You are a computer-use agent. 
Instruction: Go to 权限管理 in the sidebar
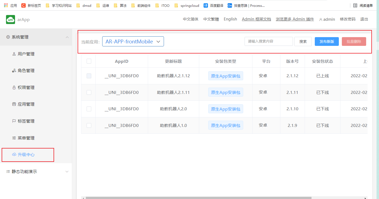26,88
